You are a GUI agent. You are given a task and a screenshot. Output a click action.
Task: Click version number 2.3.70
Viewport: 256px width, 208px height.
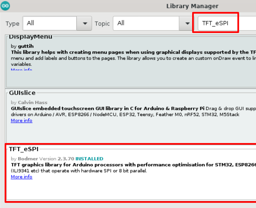(x=66, y=159)
